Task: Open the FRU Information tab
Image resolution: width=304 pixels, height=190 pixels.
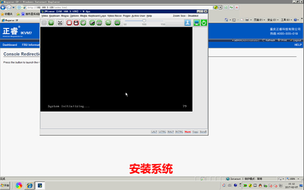Action: coord(30,45)
